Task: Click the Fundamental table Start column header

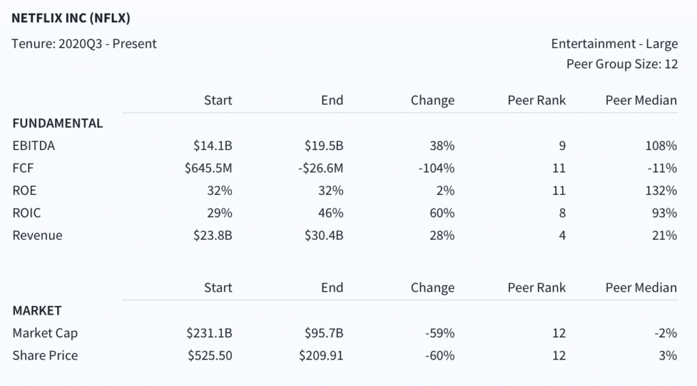Action: pos(218,101)
